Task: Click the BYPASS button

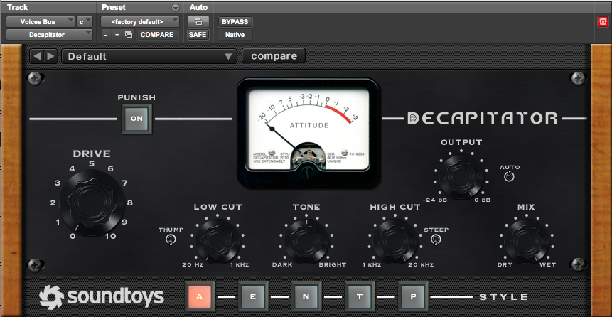Action: click(x=235, y=22)
